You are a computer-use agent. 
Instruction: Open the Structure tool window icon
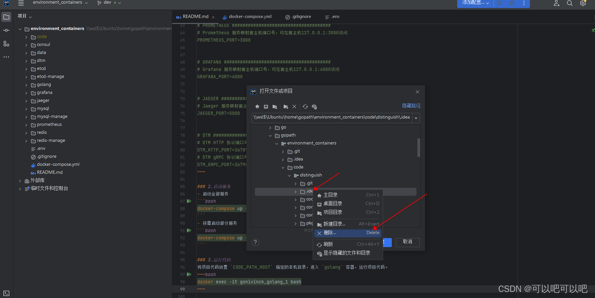pos(6,44)
